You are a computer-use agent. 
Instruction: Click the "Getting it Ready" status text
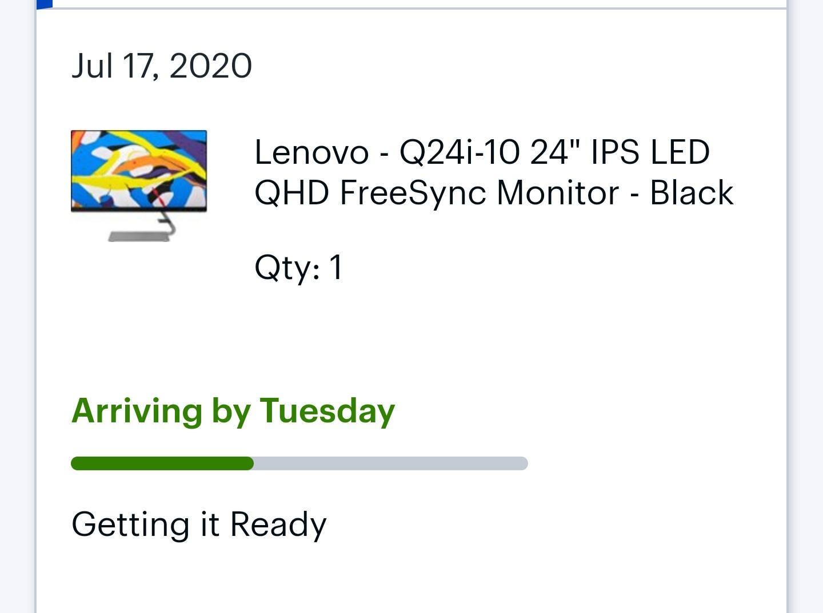(x=199, y=525)
